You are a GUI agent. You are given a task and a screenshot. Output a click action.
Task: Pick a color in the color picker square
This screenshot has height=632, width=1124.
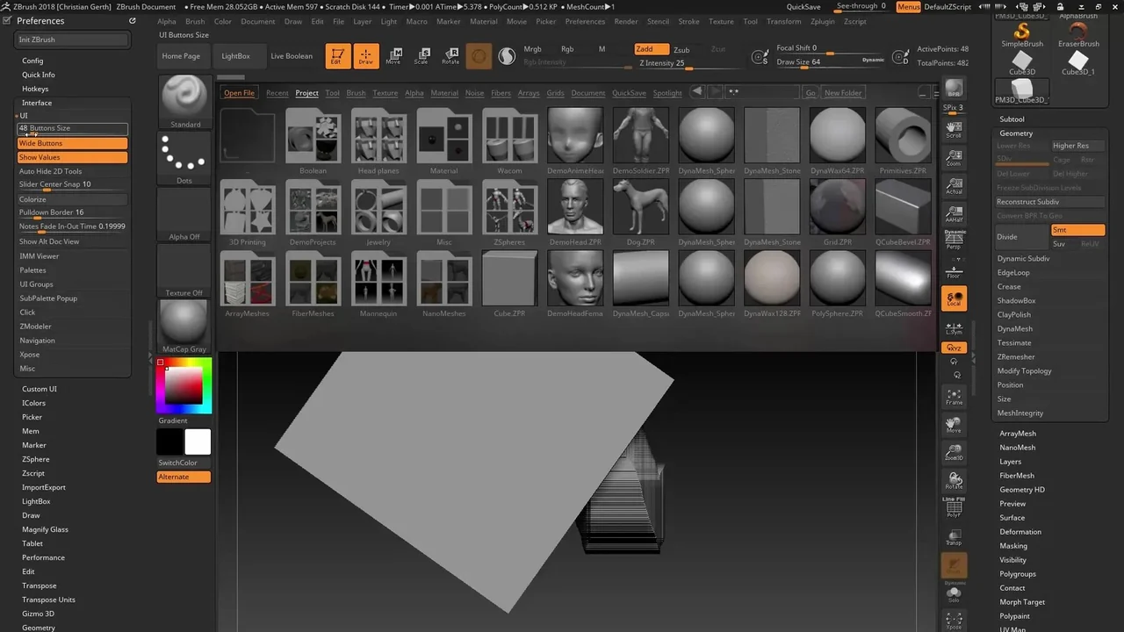click(184, 385)
